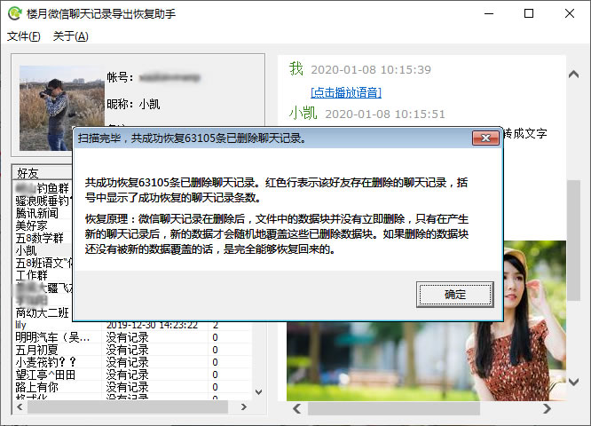Viewport: 591px width, 426px height.
Task: Select the 五8数学群 friend row
Action: coord(43,238)
